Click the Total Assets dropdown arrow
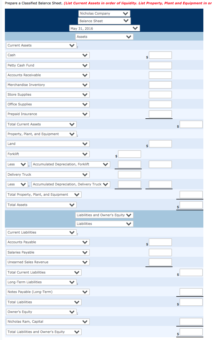 (x=72, y=205)
